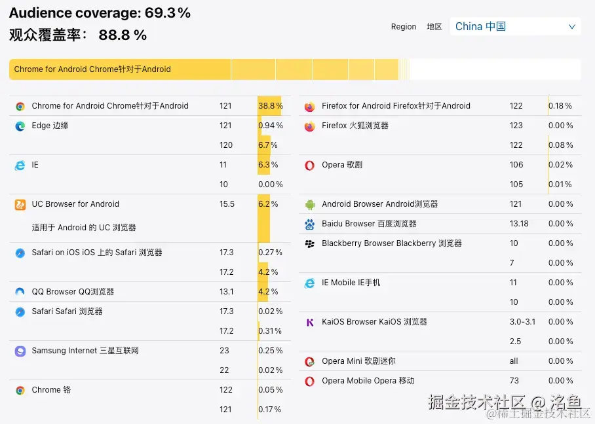Click Samsung Internet version 22
The height and width of the screenshot is (424, 595).
click(224, 370)
